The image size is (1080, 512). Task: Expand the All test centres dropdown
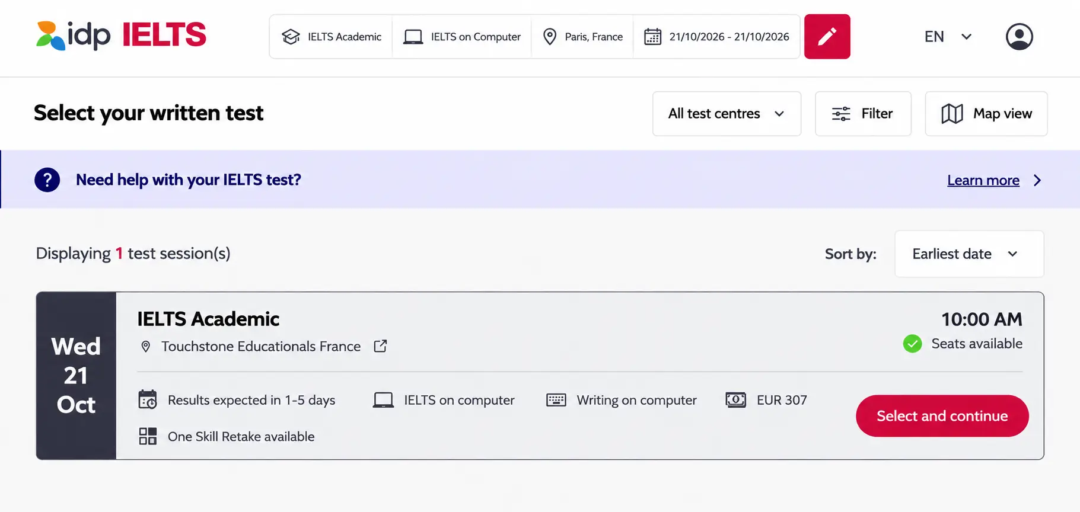point(727,114)
